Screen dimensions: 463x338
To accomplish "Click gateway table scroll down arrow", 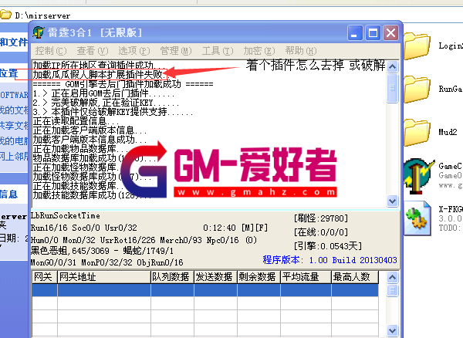I will (x=393, y=330).
